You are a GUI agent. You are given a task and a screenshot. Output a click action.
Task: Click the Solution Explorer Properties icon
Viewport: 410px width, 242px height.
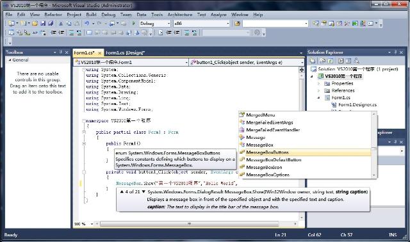pos(313,61)
